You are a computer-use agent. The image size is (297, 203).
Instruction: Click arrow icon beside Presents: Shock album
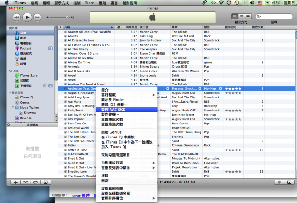coord(200,89)
